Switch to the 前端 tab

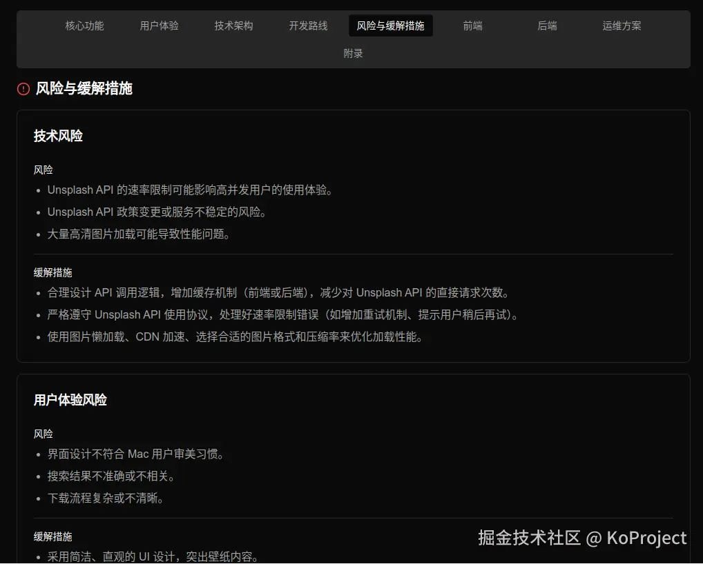point(472,26)
